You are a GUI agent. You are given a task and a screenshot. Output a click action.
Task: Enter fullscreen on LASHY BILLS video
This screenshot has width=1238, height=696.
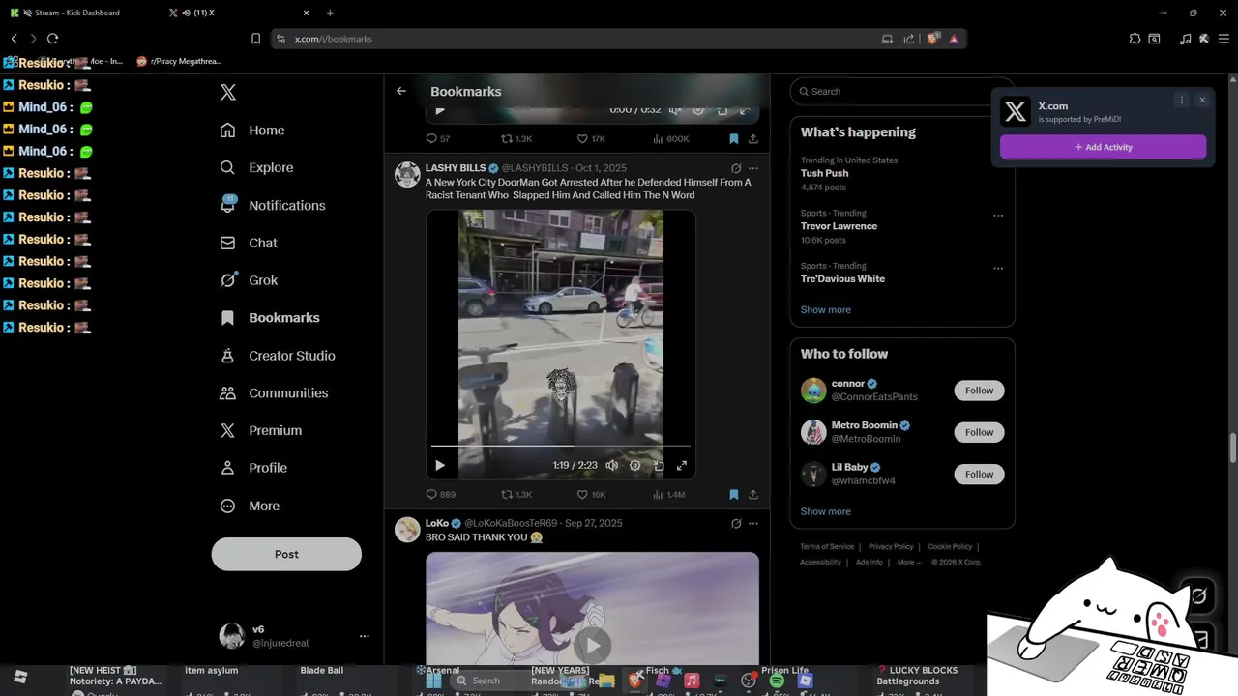click(682, 465)
